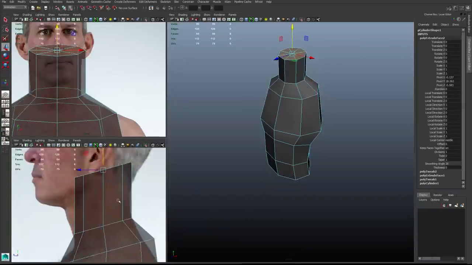The width and height of the screenshot is (472, 265).
Task: Click the Make Live magnet icon
Action: click(x=114, y=8)
